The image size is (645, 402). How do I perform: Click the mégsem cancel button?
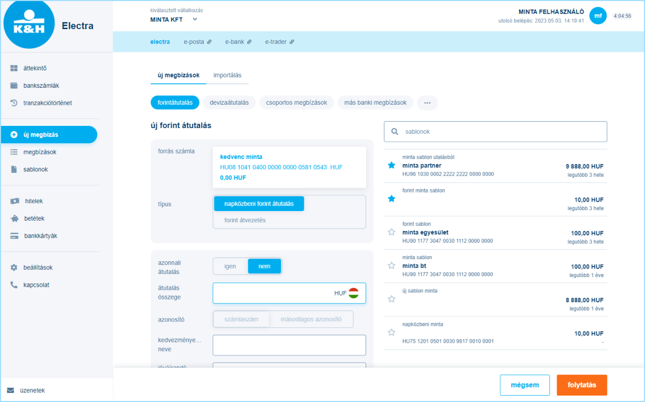coord(524,385)
